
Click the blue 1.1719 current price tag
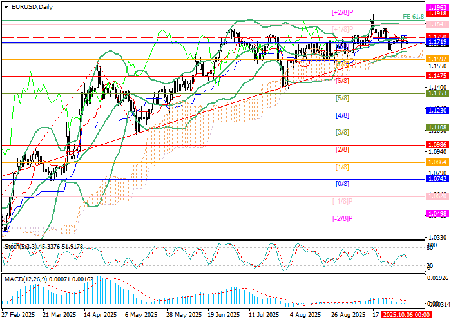[438, 41]
